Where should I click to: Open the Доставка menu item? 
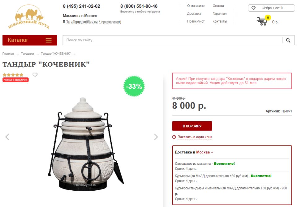coord(194,14)
